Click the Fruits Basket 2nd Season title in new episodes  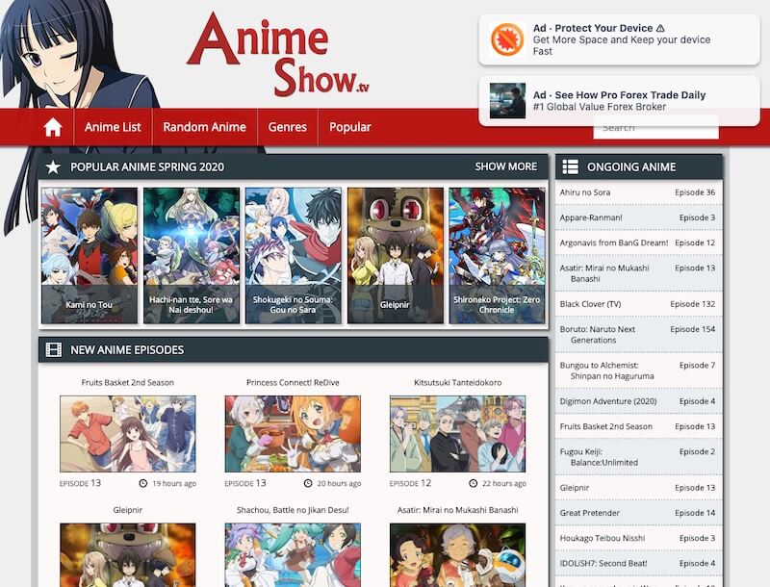click(128, 382)
